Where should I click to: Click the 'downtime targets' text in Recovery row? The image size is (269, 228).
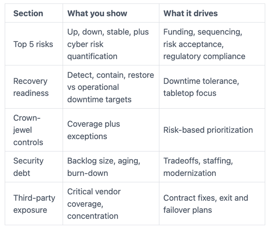coord(99,100)
